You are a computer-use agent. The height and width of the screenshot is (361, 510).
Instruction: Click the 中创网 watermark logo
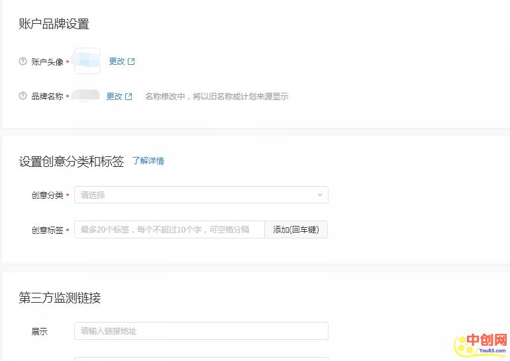[479, 344]
